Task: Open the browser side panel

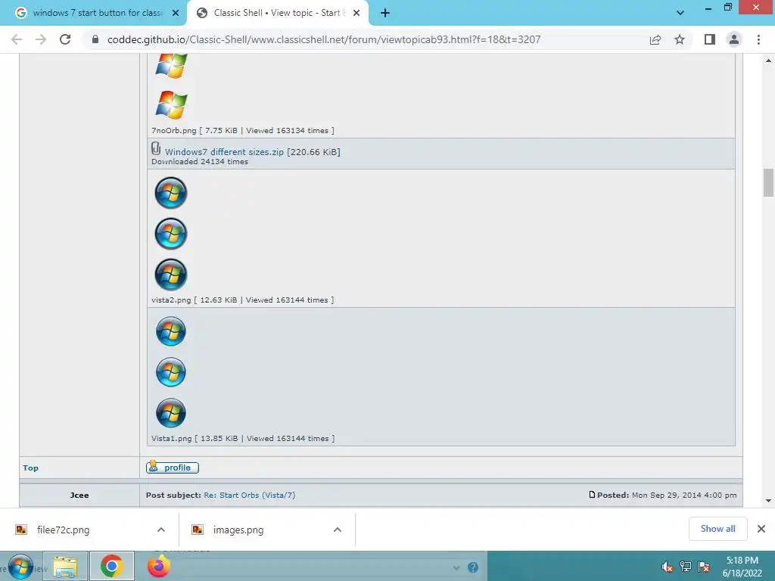Action: pyautogui.click(x=710, y=39)
